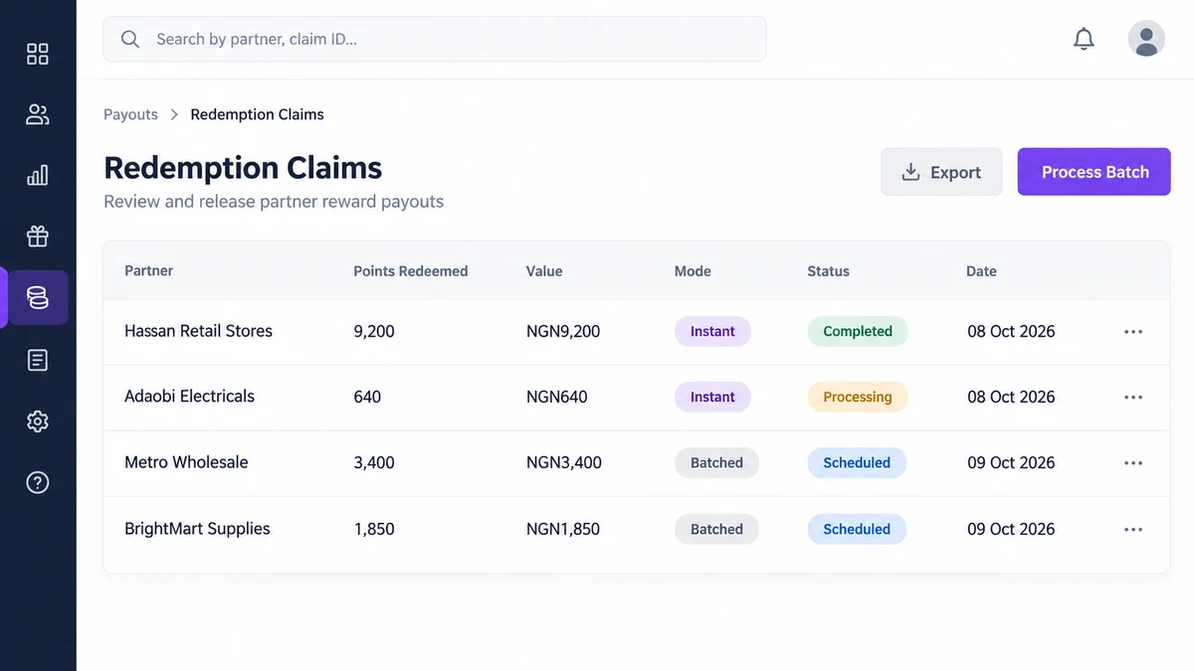
Task: Click the NGN9,200 value cell
Action: pos(563,331)
